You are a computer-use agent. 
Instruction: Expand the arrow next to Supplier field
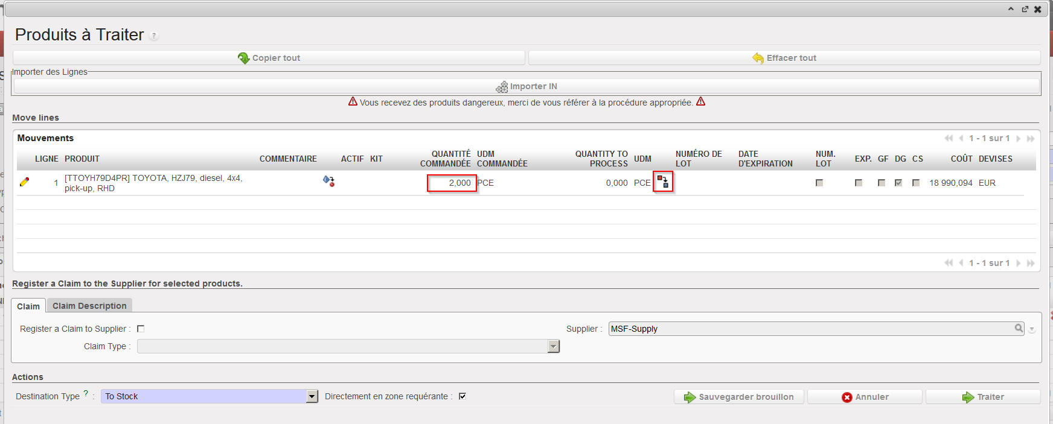[x=1032, y=329]
